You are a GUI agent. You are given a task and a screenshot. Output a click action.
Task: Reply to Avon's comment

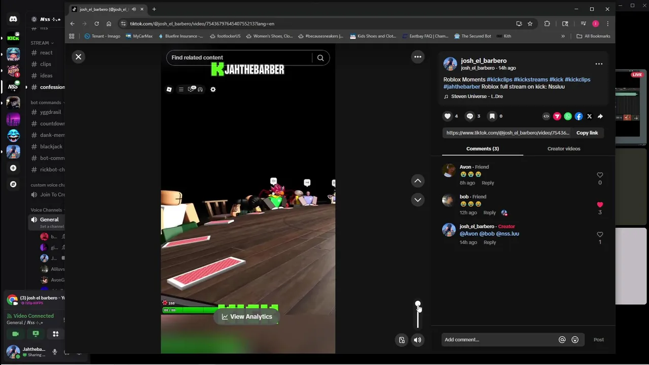pyautogui.click(x=488, y=183)
